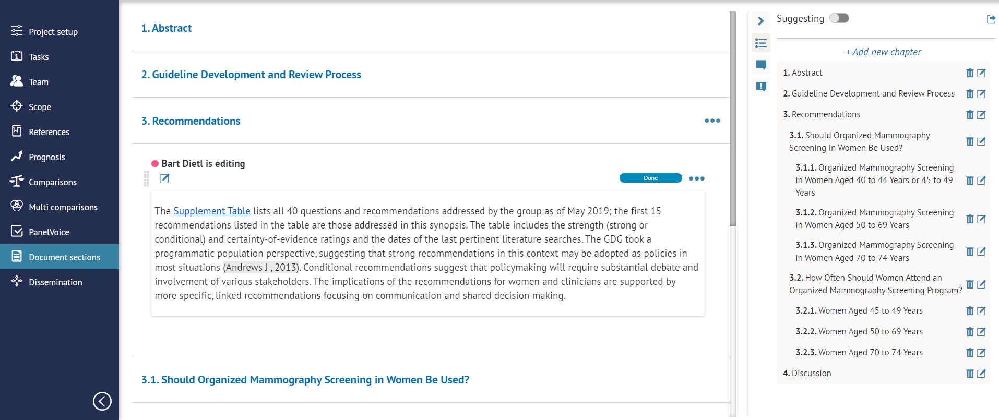Navigate to the References section
The height and width of the screenshot is (420, 999).
point(49,131)
